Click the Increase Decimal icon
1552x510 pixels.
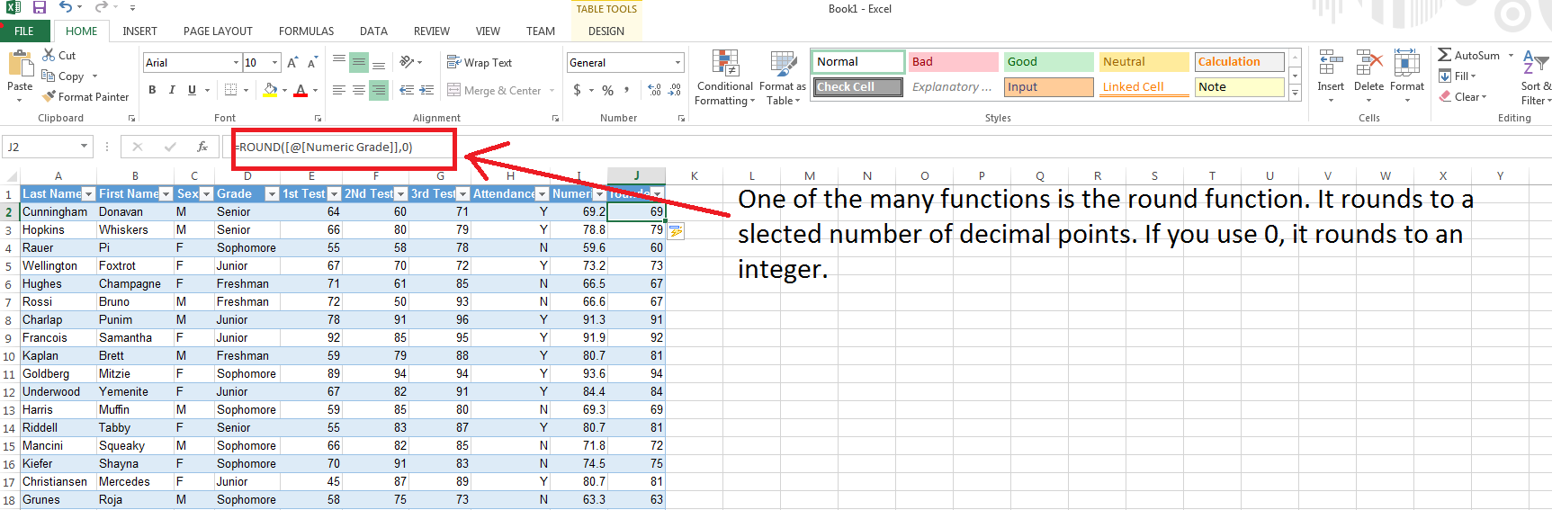654,90
